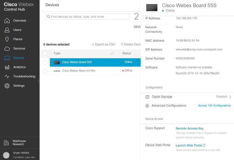Viewport: 234px width, 160px height.
Task: Click the Type column header
Action: [x=57, y=53]
